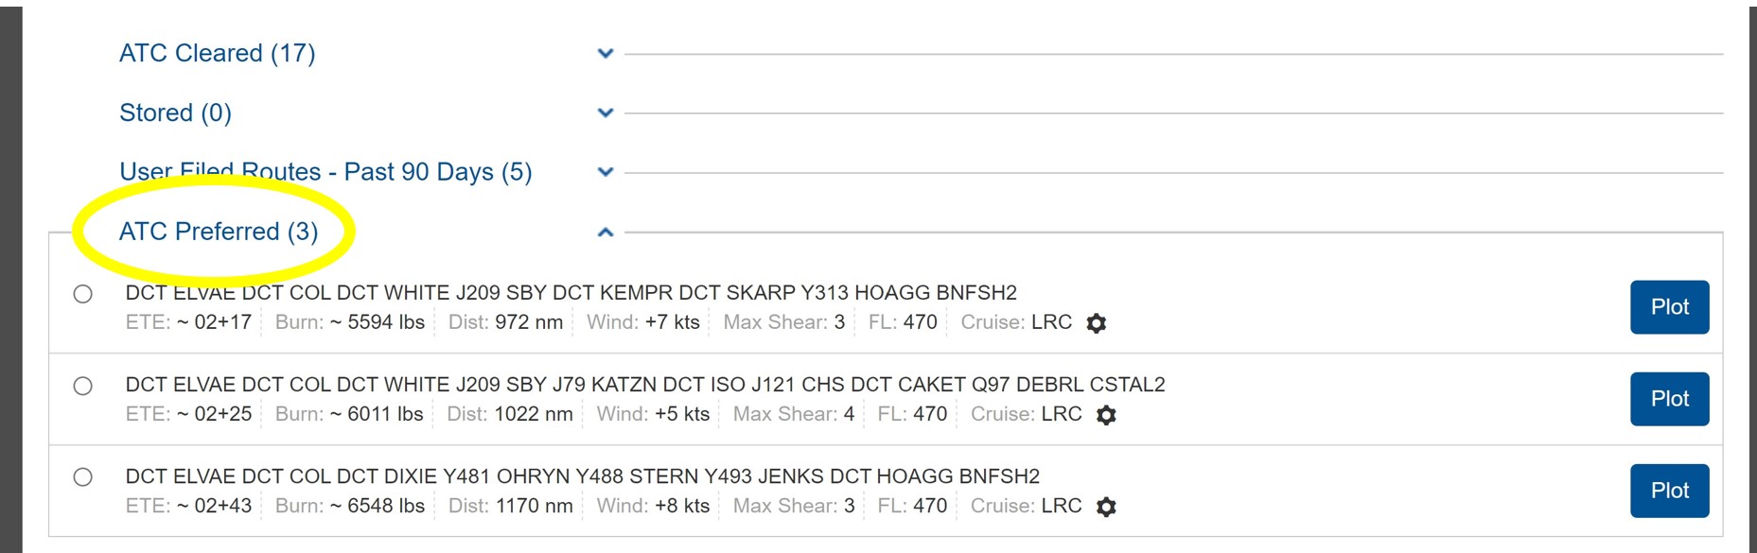Viewport: 1757px width, 553px height.
Task: Select the KATZN ISO J121 route radio
Action: [x=83, y=386]
